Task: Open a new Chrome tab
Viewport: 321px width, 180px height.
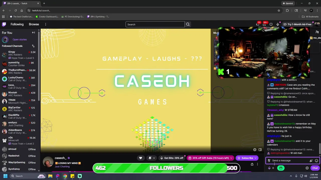Action: (44, 3)
